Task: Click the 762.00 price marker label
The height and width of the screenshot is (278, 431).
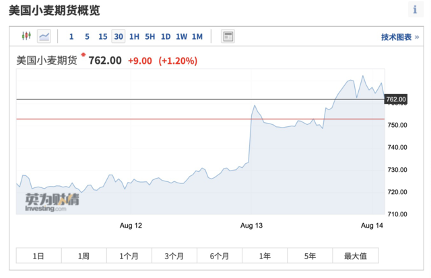Action: 396,99
